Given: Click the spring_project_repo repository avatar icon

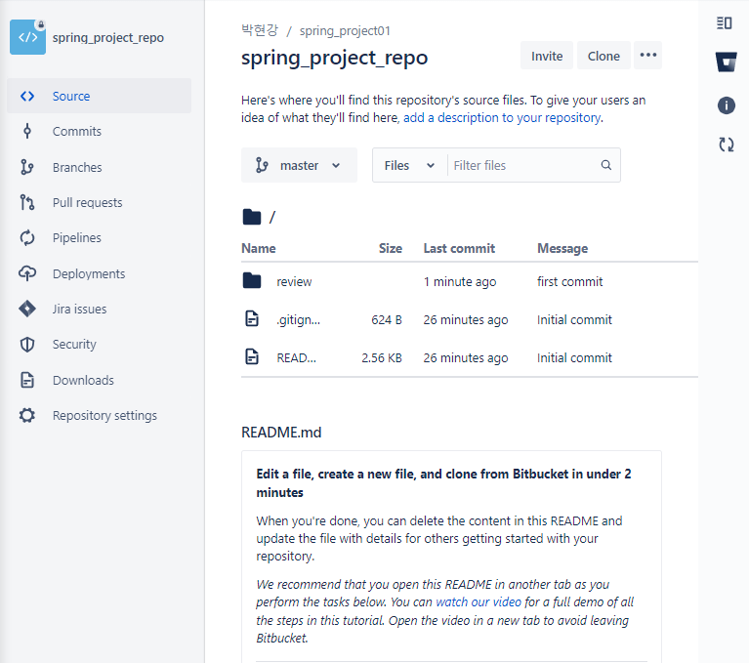Looking at the screenshot, I should (x=27, y=37).
